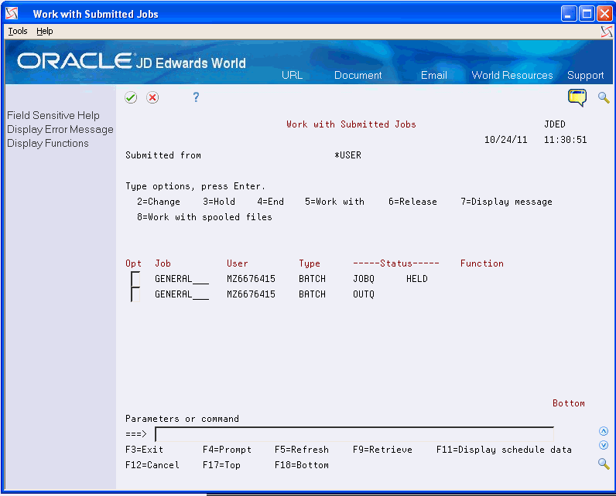616x496 pixels.
Task: Click BATCH type in the JOBQ row
Action: [313, 279]
